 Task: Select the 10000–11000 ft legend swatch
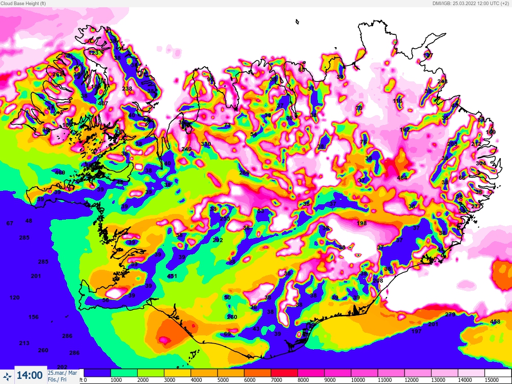click(365, 373)
